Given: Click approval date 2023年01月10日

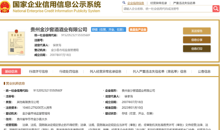Looking at the screenshot, I should point(132,108).
